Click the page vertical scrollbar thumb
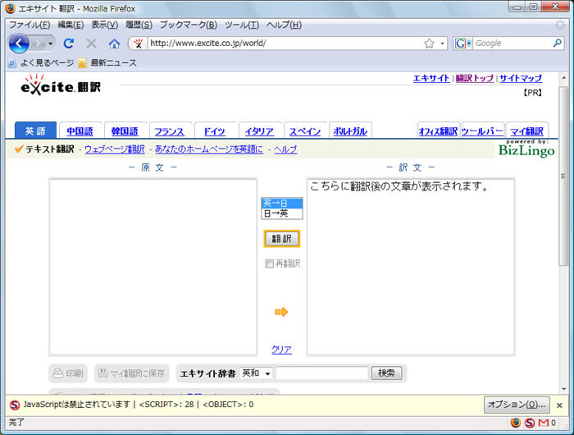 pyautogui.click(x=563, y=176)
